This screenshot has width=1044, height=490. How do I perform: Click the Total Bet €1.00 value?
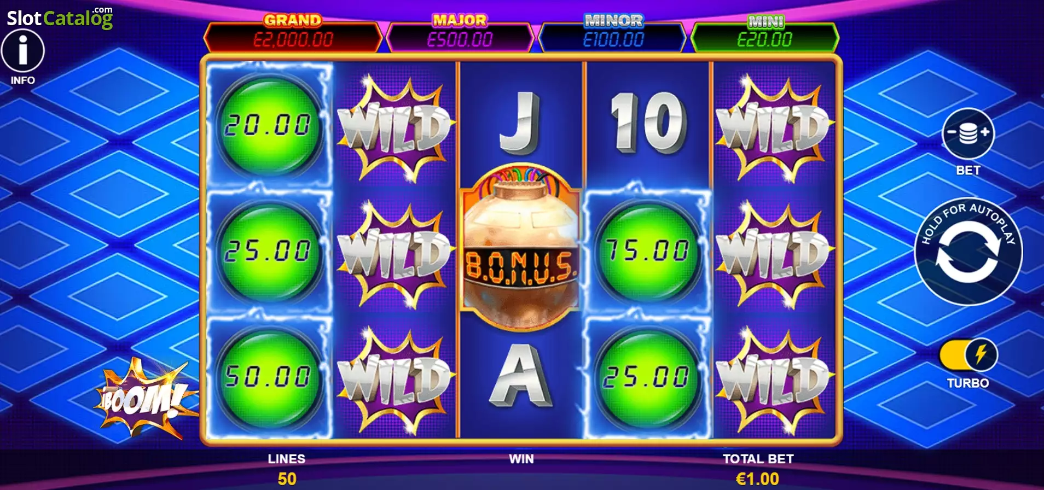point(758,479)
